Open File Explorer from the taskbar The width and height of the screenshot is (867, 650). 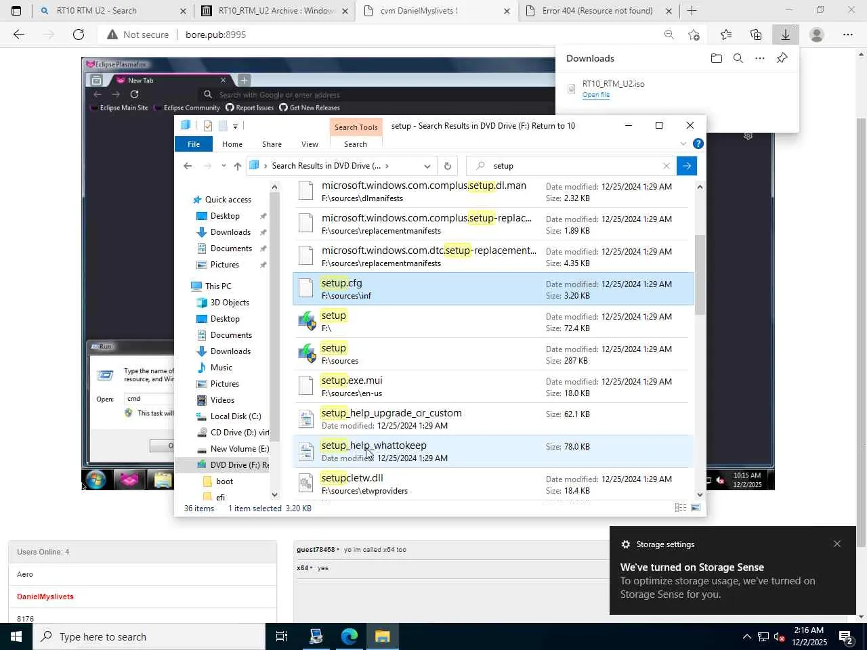tap(383, 636)
